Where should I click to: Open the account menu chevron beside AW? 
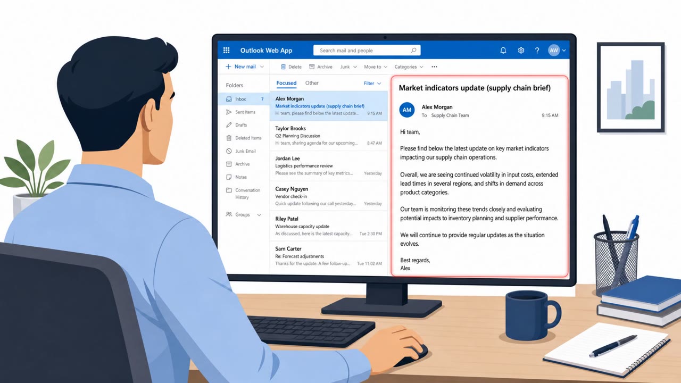[x=564, y=51]
